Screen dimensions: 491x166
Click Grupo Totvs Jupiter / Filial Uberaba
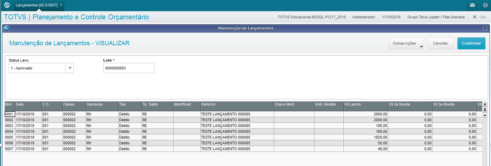[436, 17]
